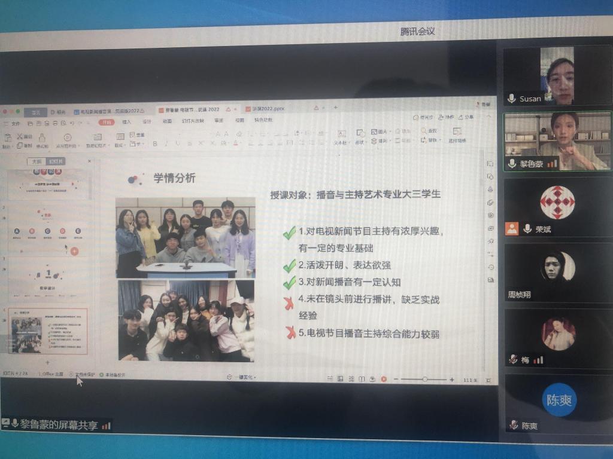Screen dimensions: 613x459
Task: Toggle the microphone icon next to Susan
Action: coord(512,99)
